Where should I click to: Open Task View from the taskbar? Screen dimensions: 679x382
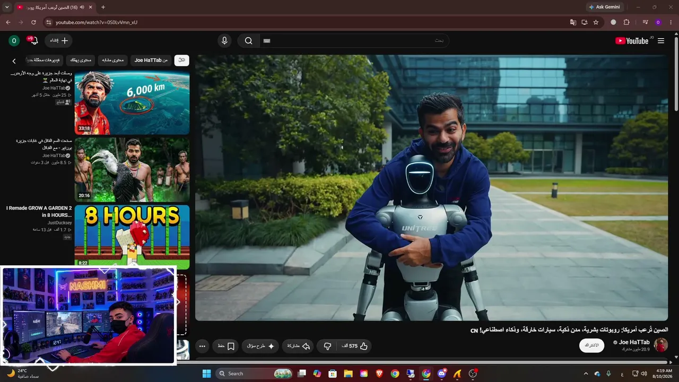click(x=302, y=374)
